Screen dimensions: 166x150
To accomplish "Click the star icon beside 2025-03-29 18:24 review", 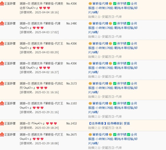I will (2, 124).
